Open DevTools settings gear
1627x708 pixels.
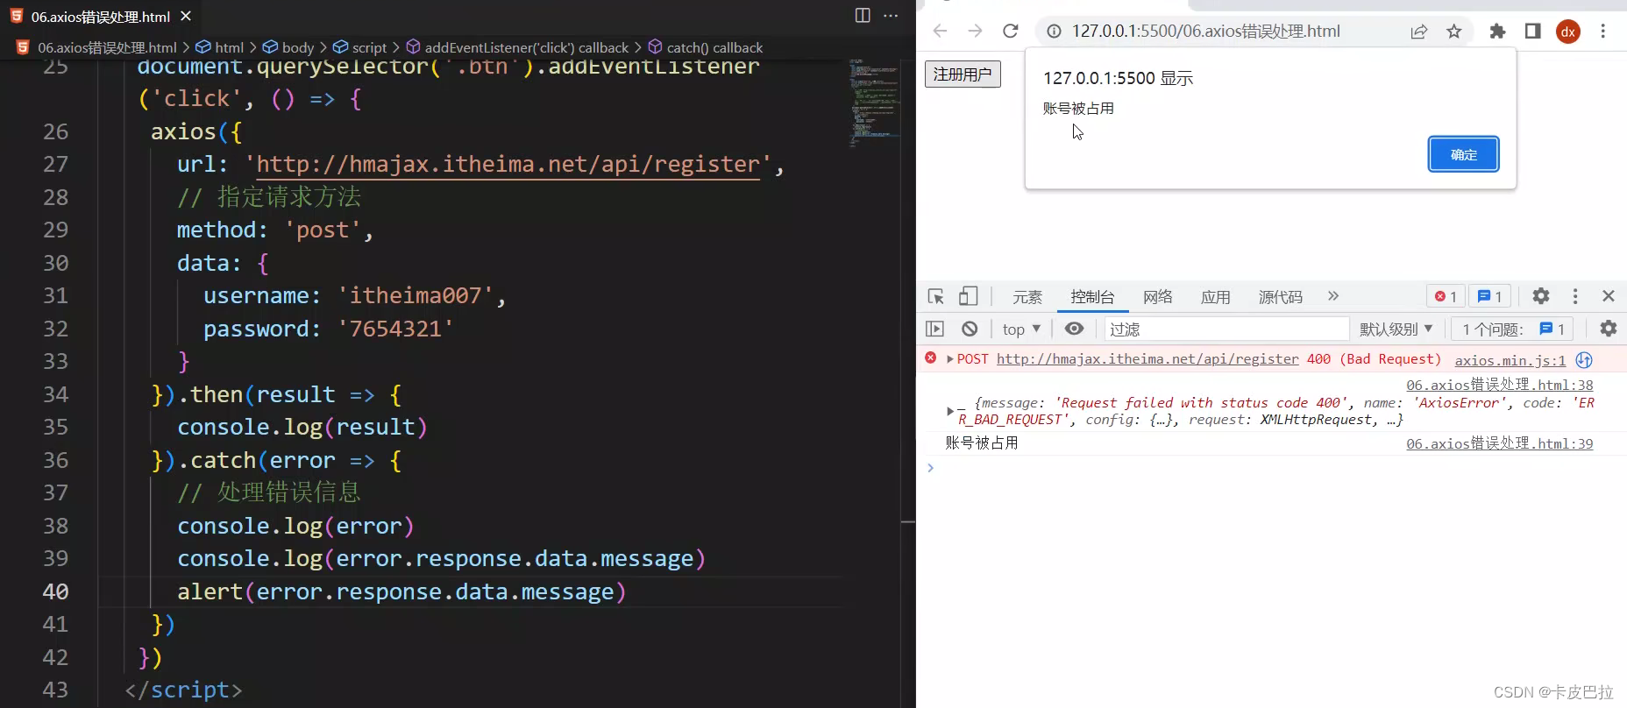pyautogui.click(x=1541, y=296)
